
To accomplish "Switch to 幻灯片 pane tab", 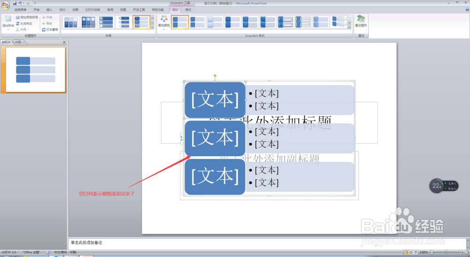I will (x=6, y=42).
